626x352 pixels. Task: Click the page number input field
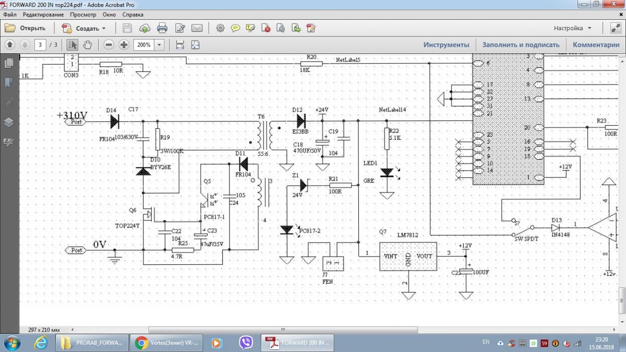coord(41,45)
